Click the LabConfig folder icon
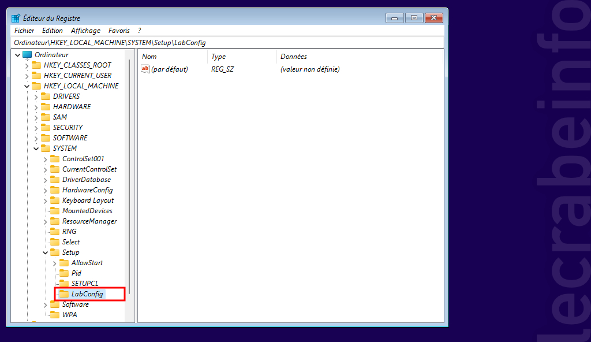The image size is (591, 342). click(x=64, y=293)
